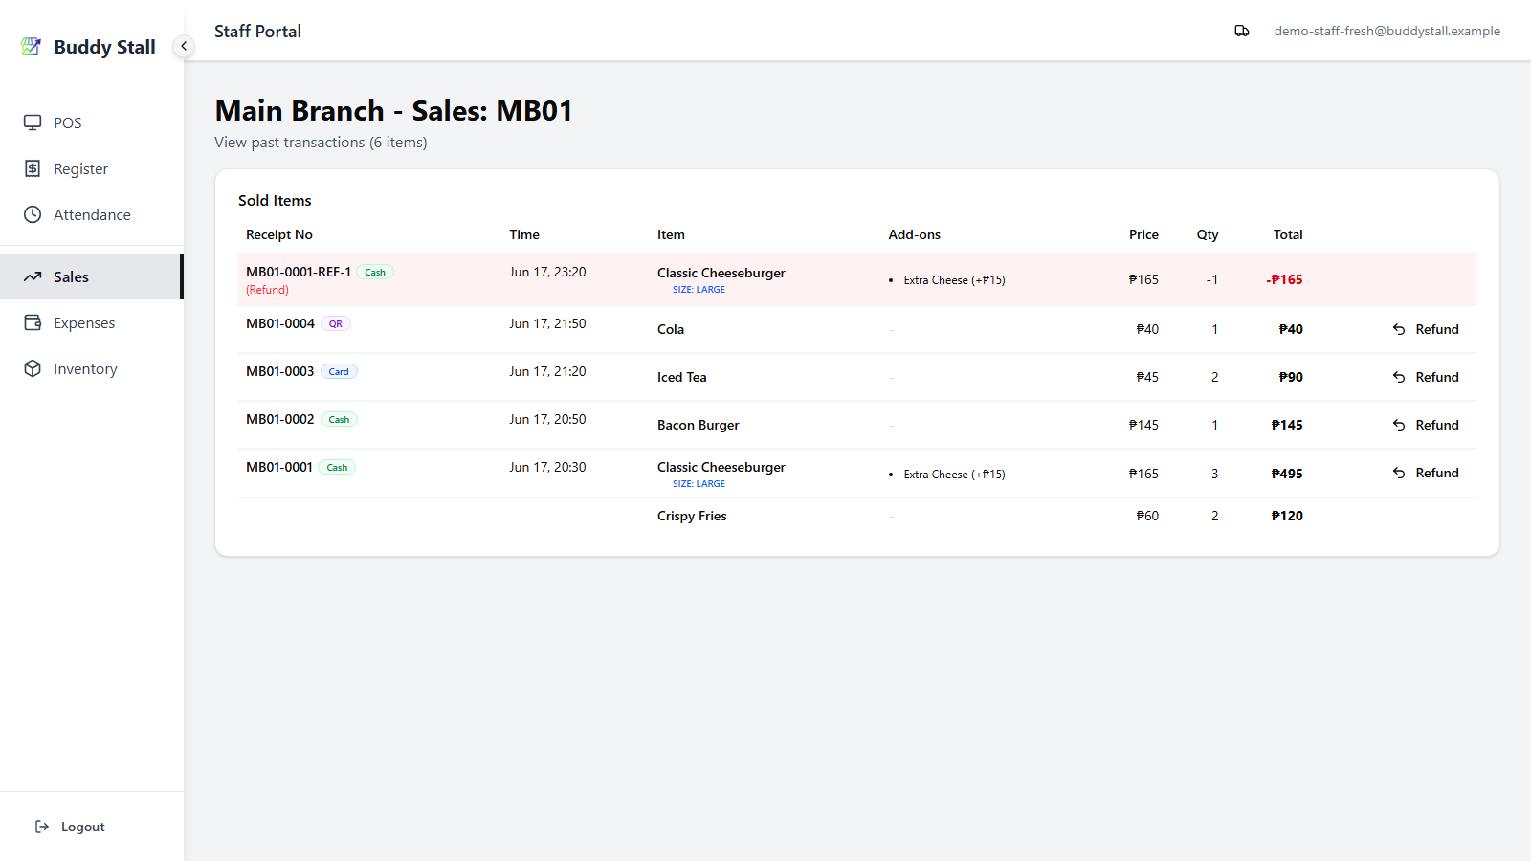Click the red (Refund) label
The width and height of the screenshot is (1531, 861).
coord(267,290)
